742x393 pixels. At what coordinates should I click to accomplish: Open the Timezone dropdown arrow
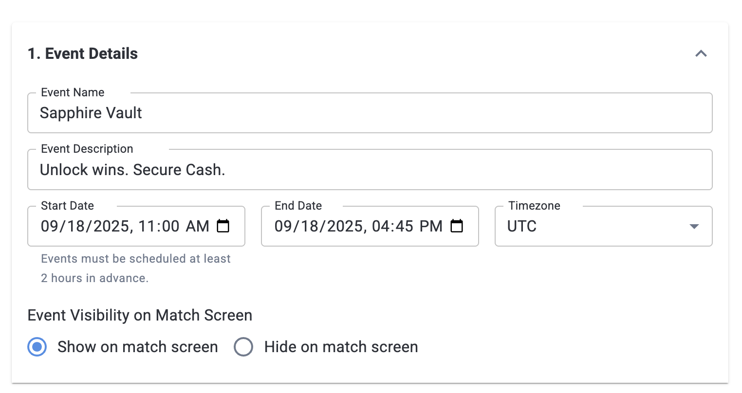[x=694, y=227]
